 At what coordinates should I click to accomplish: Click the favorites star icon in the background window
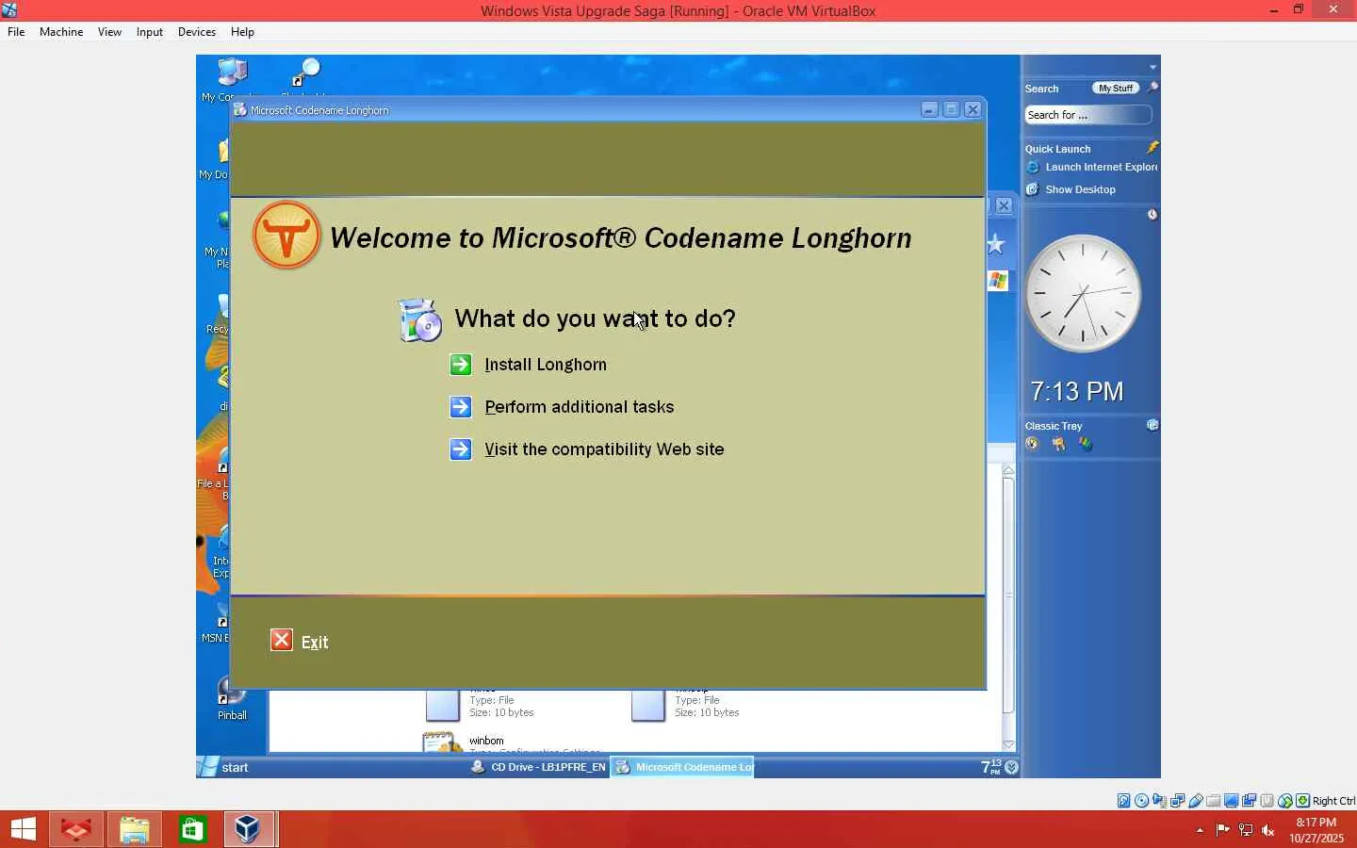pyautogui.click(x=997, y=245)
